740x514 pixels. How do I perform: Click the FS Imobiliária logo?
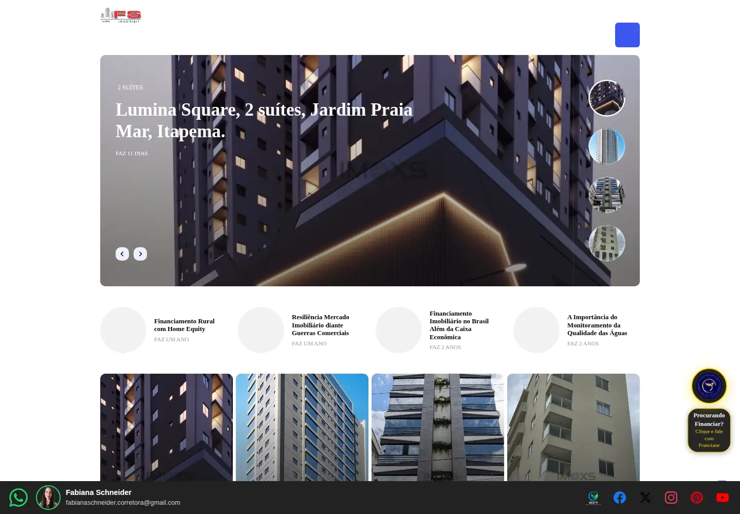point(121,15)
